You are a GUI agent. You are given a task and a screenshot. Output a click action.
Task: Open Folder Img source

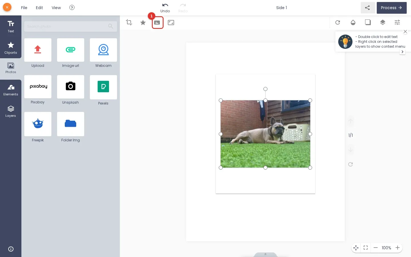coord(70,124)
